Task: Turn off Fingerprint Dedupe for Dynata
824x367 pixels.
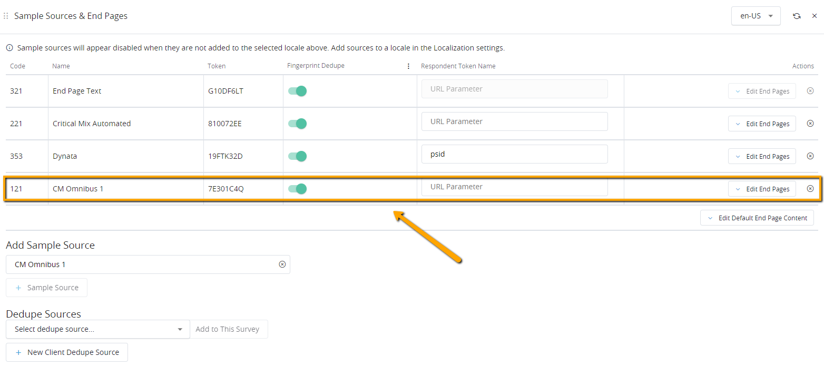Action: click(298, 156)
